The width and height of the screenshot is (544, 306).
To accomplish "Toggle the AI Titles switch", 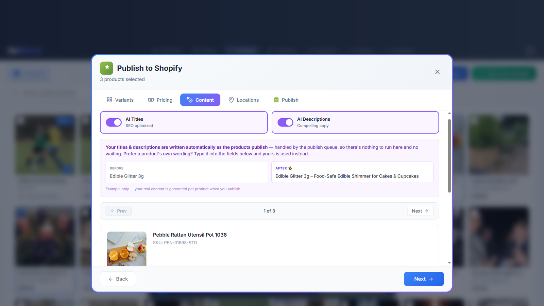I will (x=114, y=122).
